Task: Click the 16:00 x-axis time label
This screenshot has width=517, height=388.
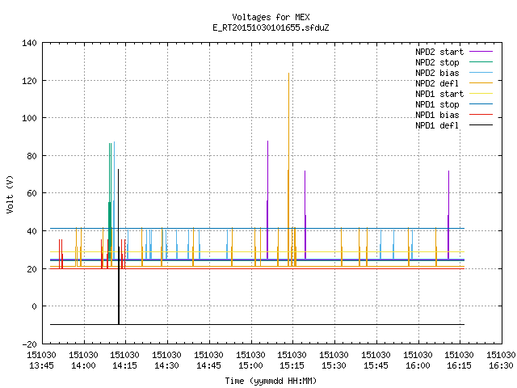Action: pyautogui.click(x=418, y=365)
